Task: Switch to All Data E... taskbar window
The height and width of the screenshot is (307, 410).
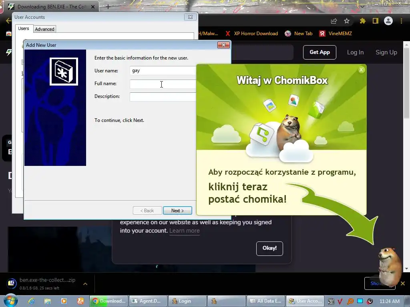Action: coord(266,301)
